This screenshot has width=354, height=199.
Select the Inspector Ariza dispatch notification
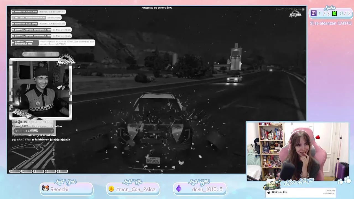tap(38, 12)
